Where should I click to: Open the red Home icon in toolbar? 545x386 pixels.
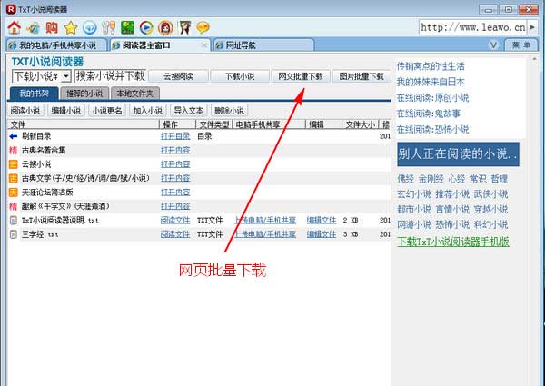tap(15, 27)
